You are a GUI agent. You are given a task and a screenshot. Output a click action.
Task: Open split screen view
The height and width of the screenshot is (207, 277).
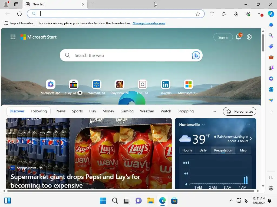pyautogui.click(x=212, y=14)
